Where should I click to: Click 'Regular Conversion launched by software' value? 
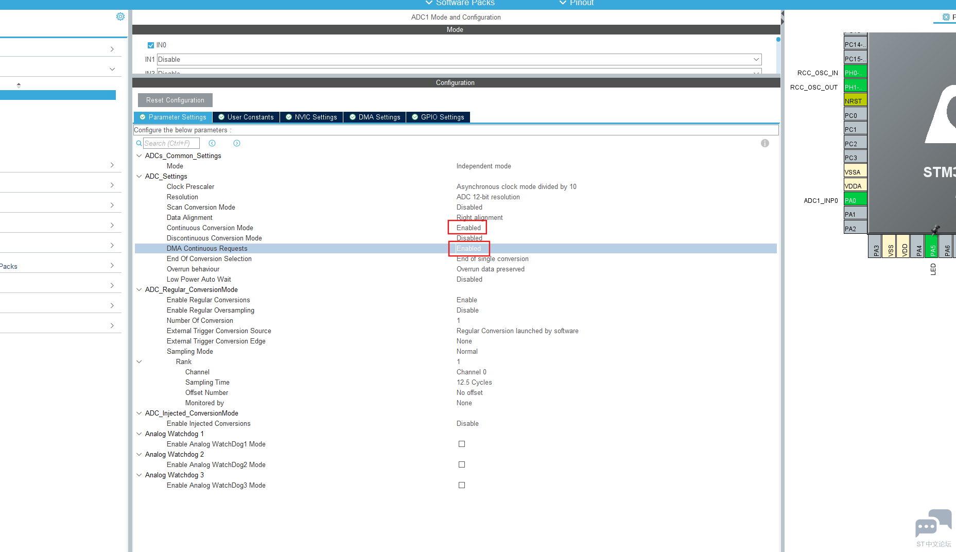click(517, 331)
